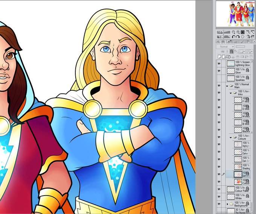Click the flip vertical icon in Navigator
Screen dimensions: 256x214
[x=252, y=37]
